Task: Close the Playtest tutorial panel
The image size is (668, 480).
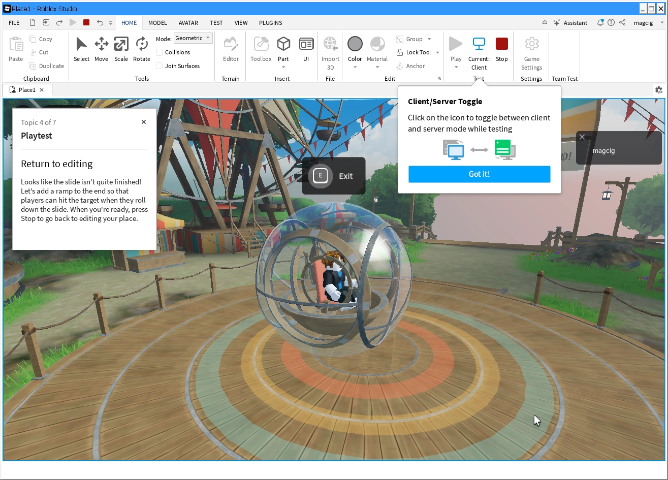Action: click(144, 122)
